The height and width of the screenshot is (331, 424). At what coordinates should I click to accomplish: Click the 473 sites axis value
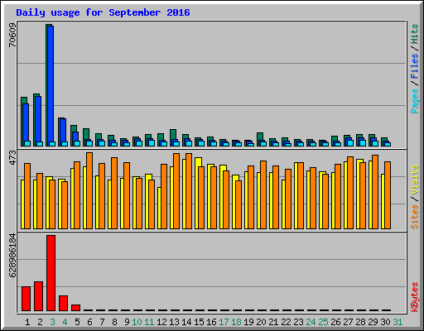(x=12, y=158)
